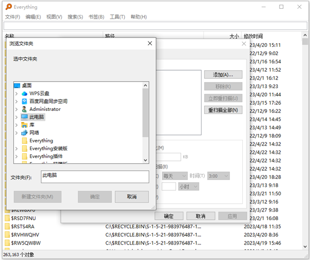Click the 添加(A)... button
Viewport: 310px width, 260px height.
click(x=223, y=75)
